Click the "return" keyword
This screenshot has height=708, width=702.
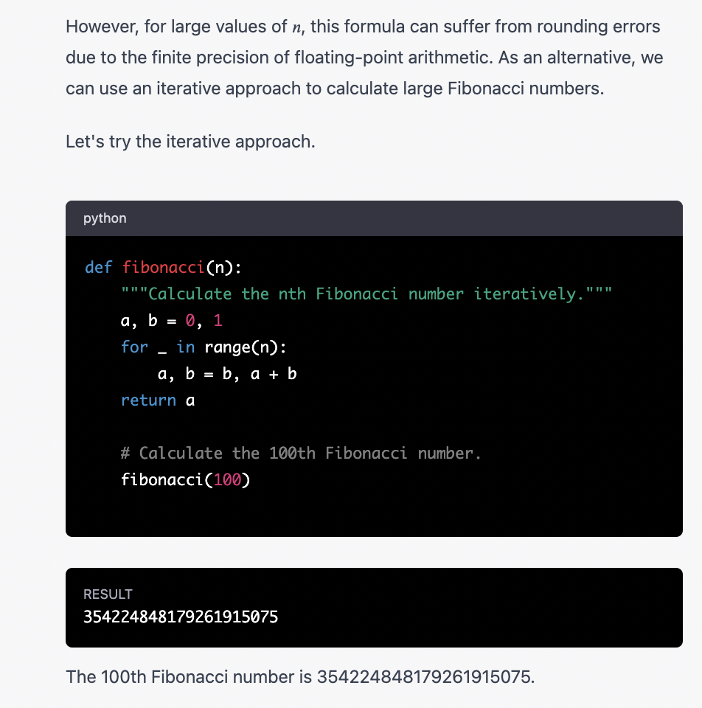[148, 400]
